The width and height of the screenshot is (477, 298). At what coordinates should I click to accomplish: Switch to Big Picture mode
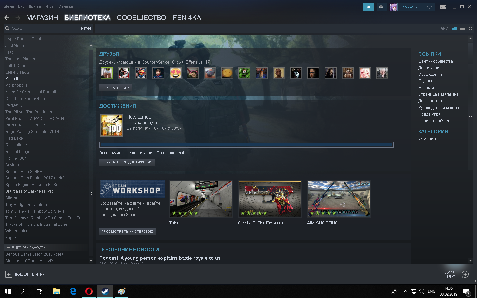coord(443,7)
